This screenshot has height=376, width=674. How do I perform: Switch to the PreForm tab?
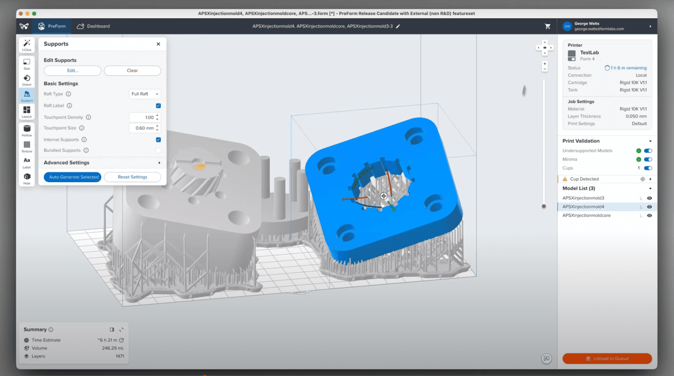coord(52,26)
